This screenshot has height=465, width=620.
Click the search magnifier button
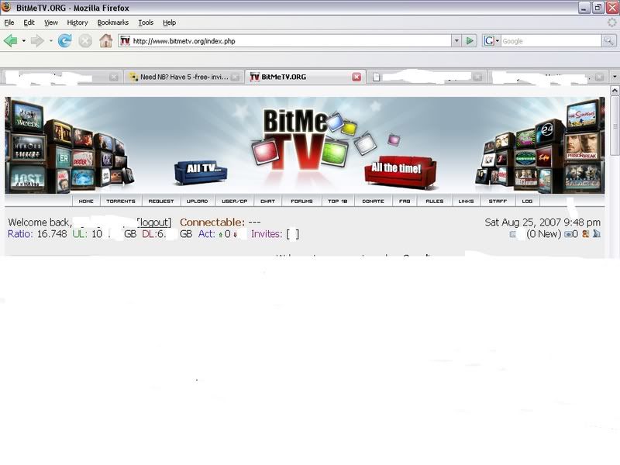pyautogui.click(x=608, y=41)
